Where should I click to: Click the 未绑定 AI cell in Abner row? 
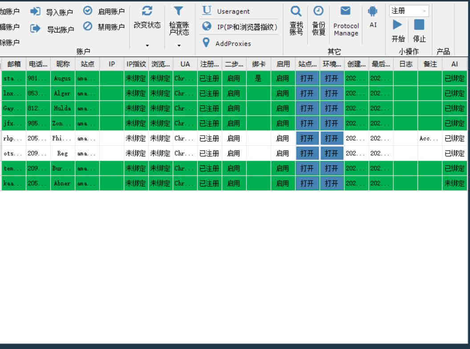(x=455, y=183)
